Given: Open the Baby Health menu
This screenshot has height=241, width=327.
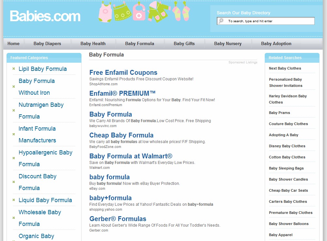Looking at the screenshot, I should pos(93,44).
